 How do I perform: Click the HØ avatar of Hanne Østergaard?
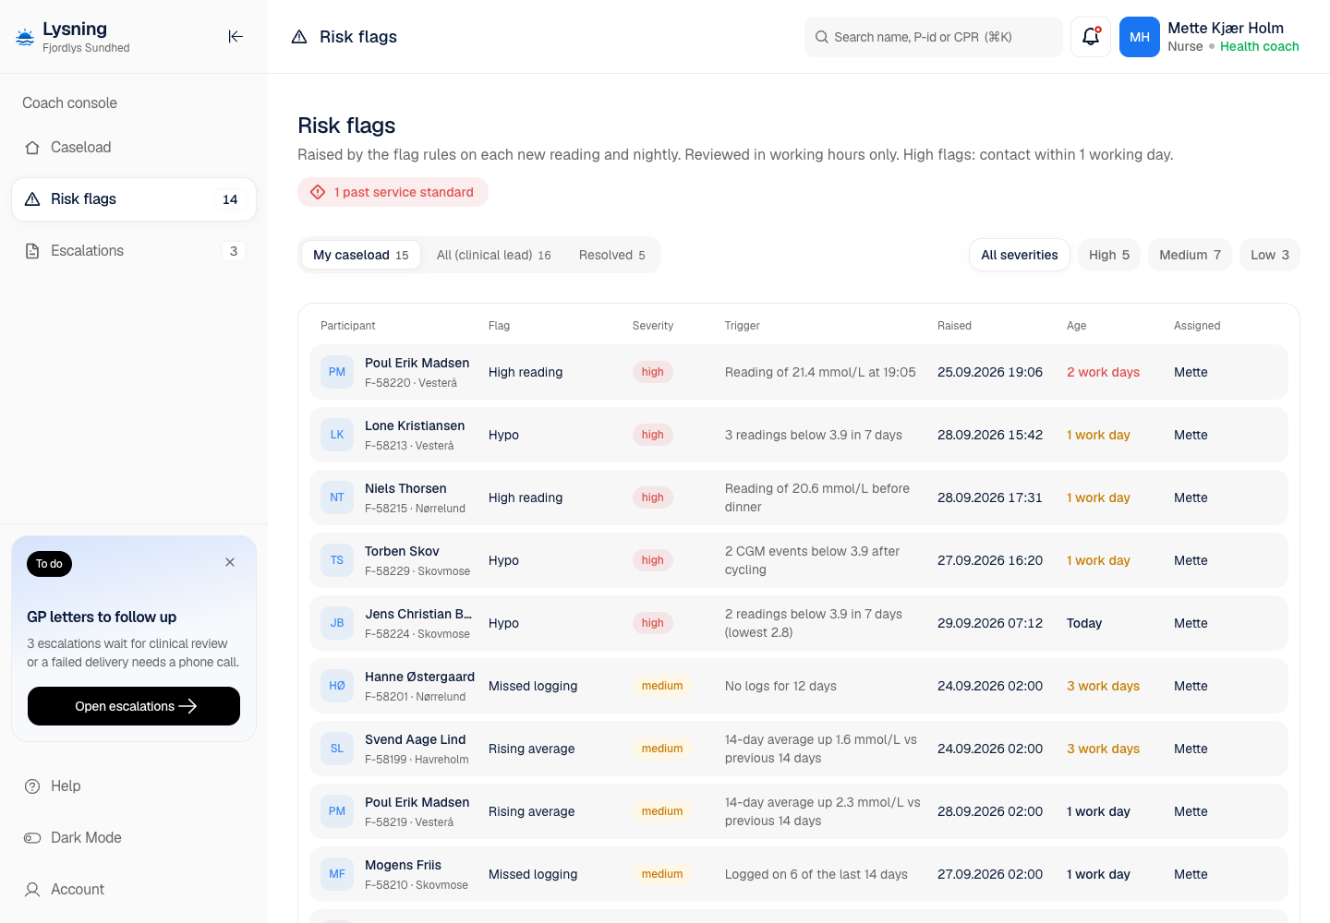[337, 686]
